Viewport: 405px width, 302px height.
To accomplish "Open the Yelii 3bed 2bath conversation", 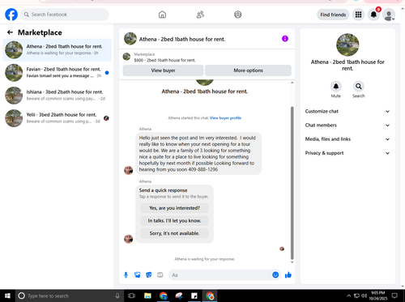I will pyautogui.click(x=57, y=118).
